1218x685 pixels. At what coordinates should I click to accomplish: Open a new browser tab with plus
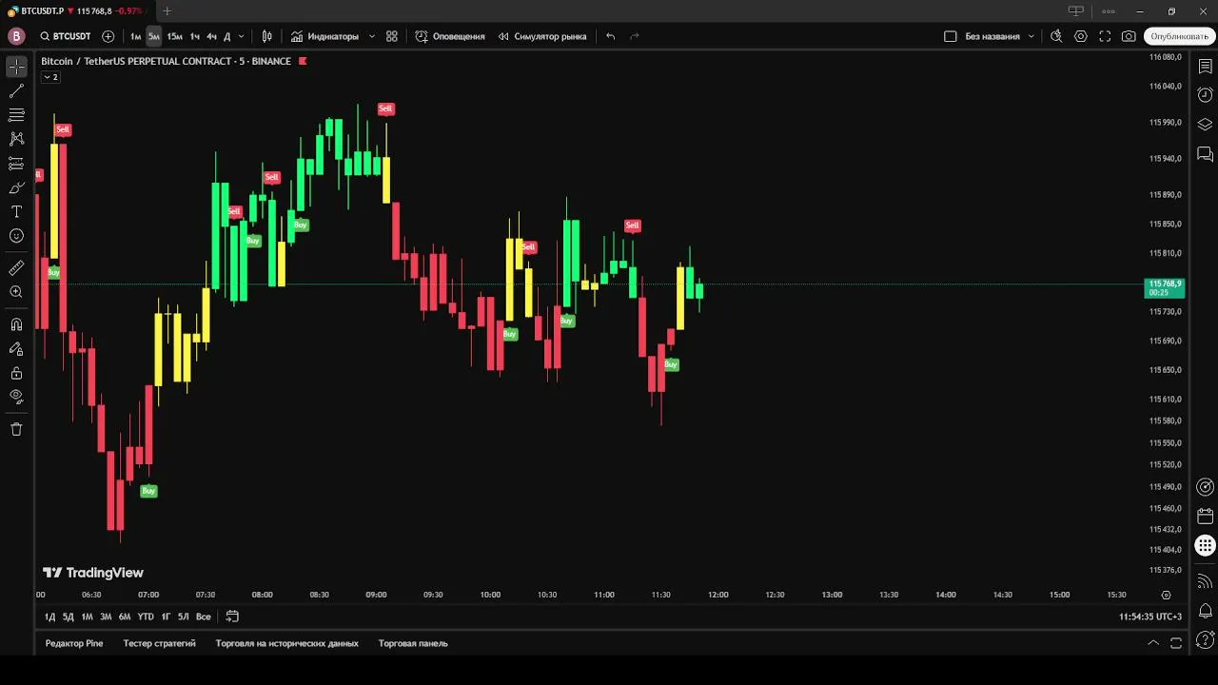click(167, 11)
